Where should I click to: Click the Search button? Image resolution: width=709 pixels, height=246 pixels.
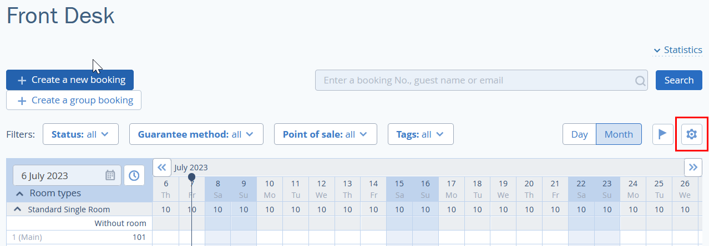point(679,80)
